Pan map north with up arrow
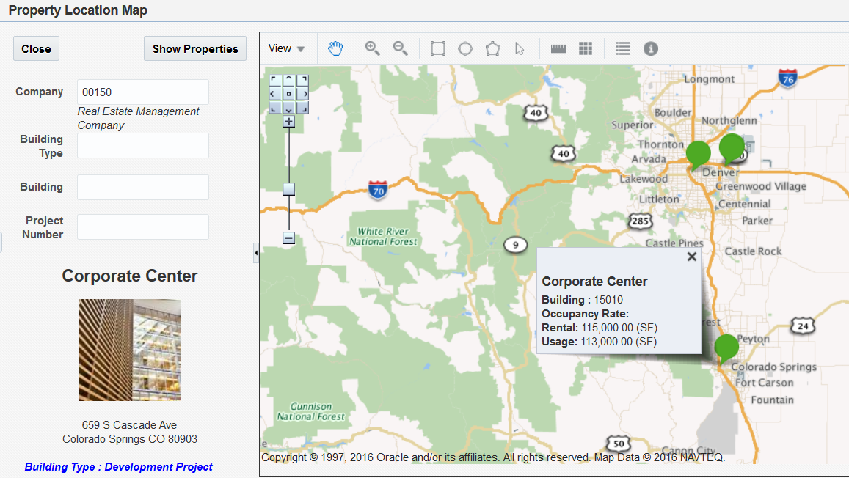Viewport: 849px width, 478px height. pos(288,80)
